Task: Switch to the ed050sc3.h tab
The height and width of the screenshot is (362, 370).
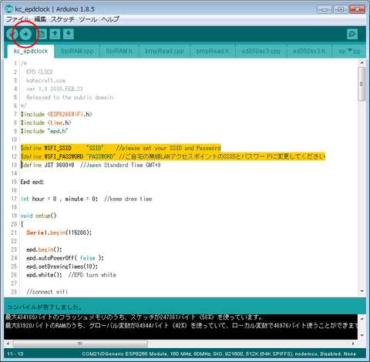Action: 309,51
